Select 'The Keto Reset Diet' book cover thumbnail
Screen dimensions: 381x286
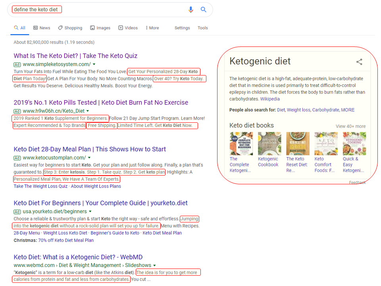point(298,143)
